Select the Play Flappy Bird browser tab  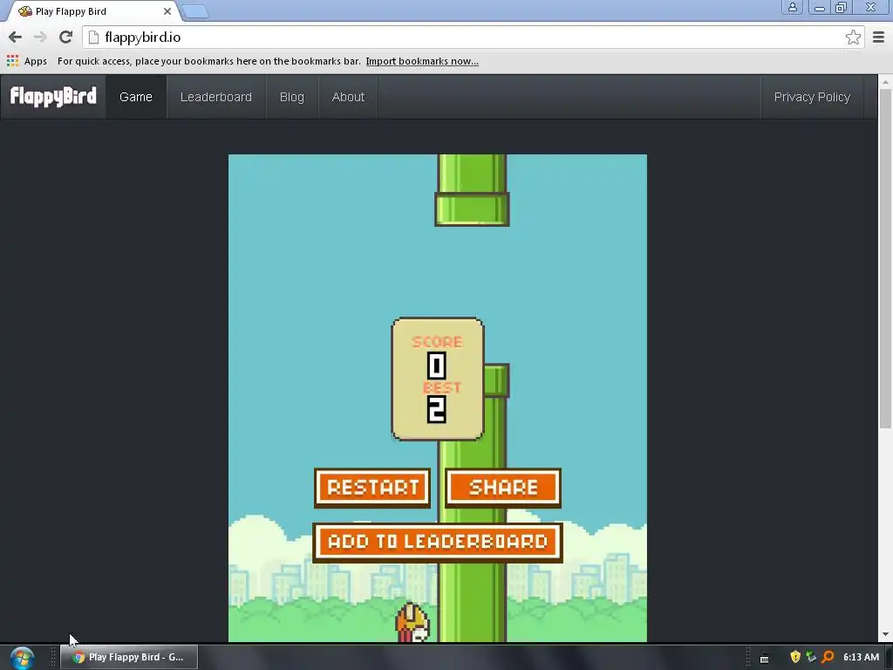[x=92, y=11]
